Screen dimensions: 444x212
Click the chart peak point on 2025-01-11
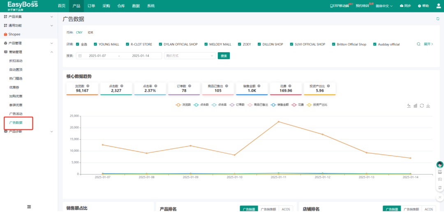[278, 122]
